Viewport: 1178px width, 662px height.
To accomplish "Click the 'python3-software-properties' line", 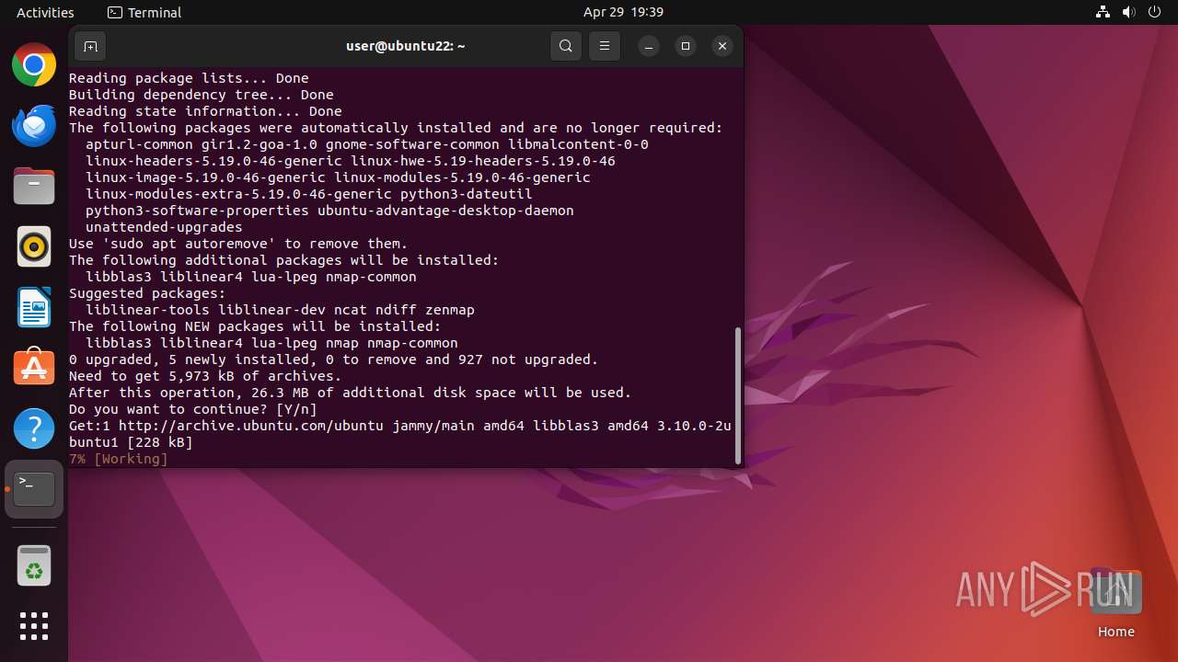I will (329, 211).
